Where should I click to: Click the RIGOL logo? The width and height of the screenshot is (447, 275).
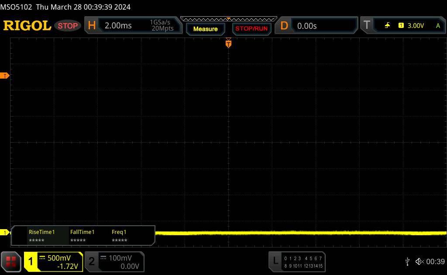point(27,26)
